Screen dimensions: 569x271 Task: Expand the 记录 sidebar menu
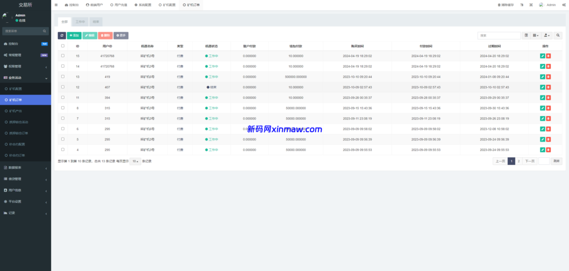coord(26,213)
